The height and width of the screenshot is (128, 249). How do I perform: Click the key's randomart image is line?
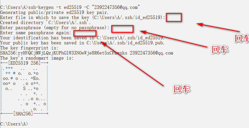click(x=37, y=58)
